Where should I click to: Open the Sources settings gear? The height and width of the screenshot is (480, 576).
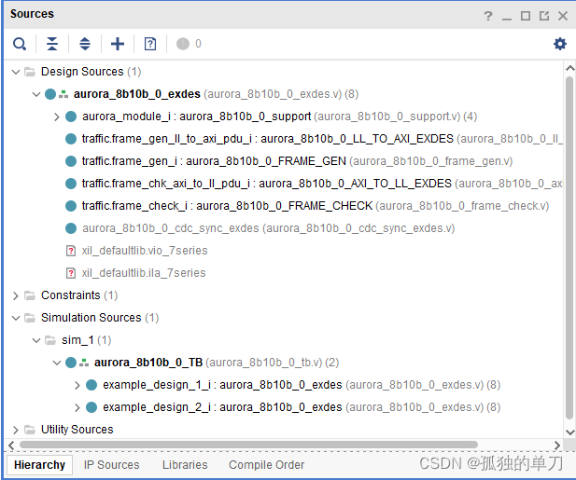pos(560,44)
